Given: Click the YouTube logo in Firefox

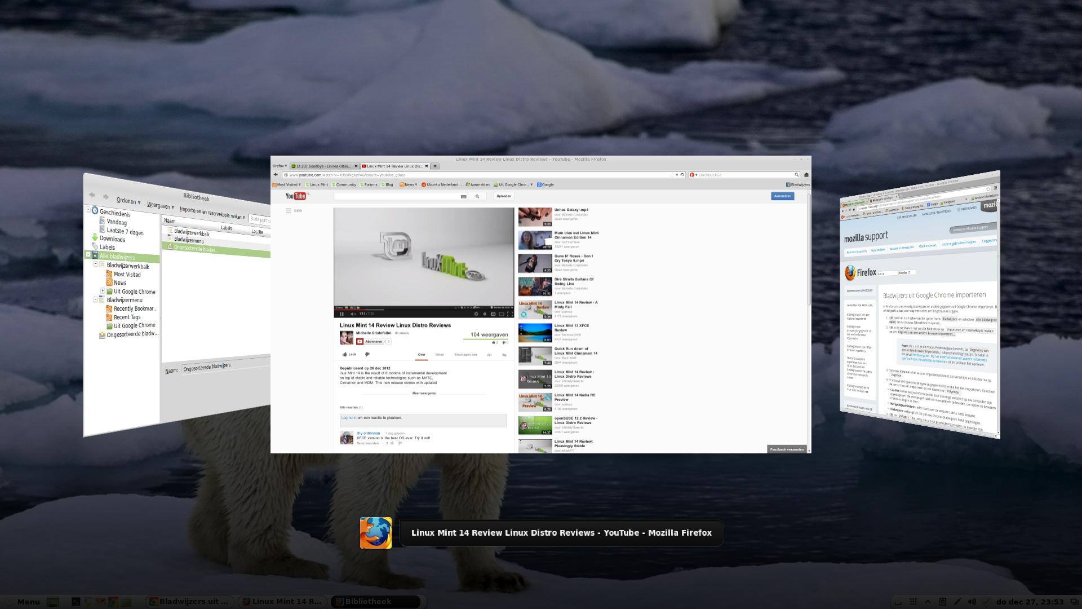Looking at the screenshot, I should pos(296,196).
